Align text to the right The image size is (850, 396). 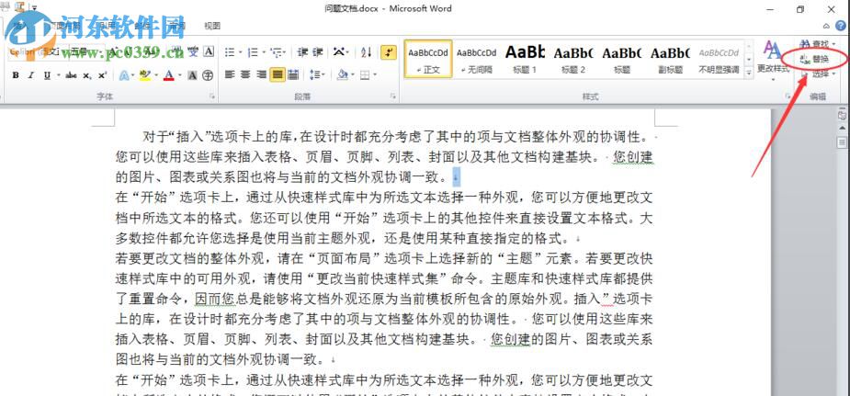click(262, 74)
